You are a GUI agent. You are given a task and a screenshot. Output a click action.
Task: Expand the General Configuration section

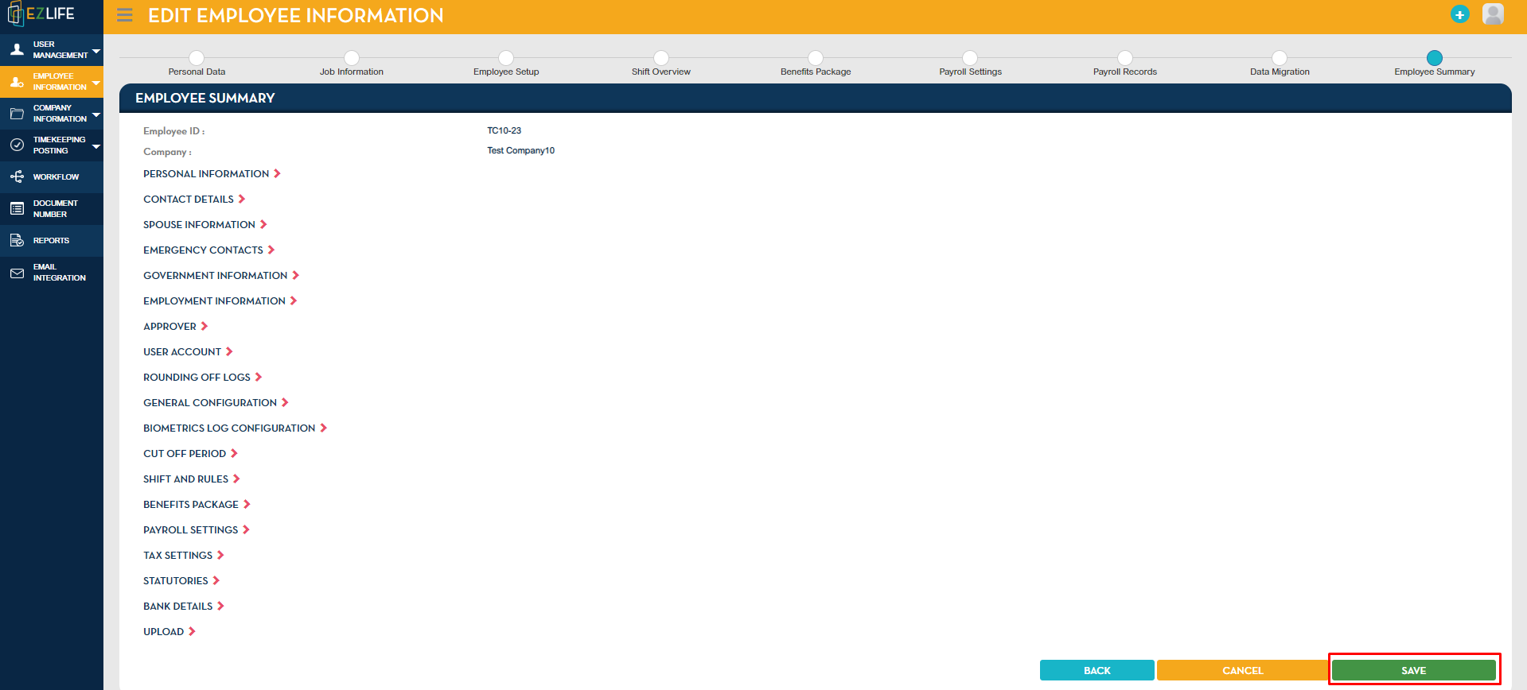pyautogui.click(x=216, y=402)
